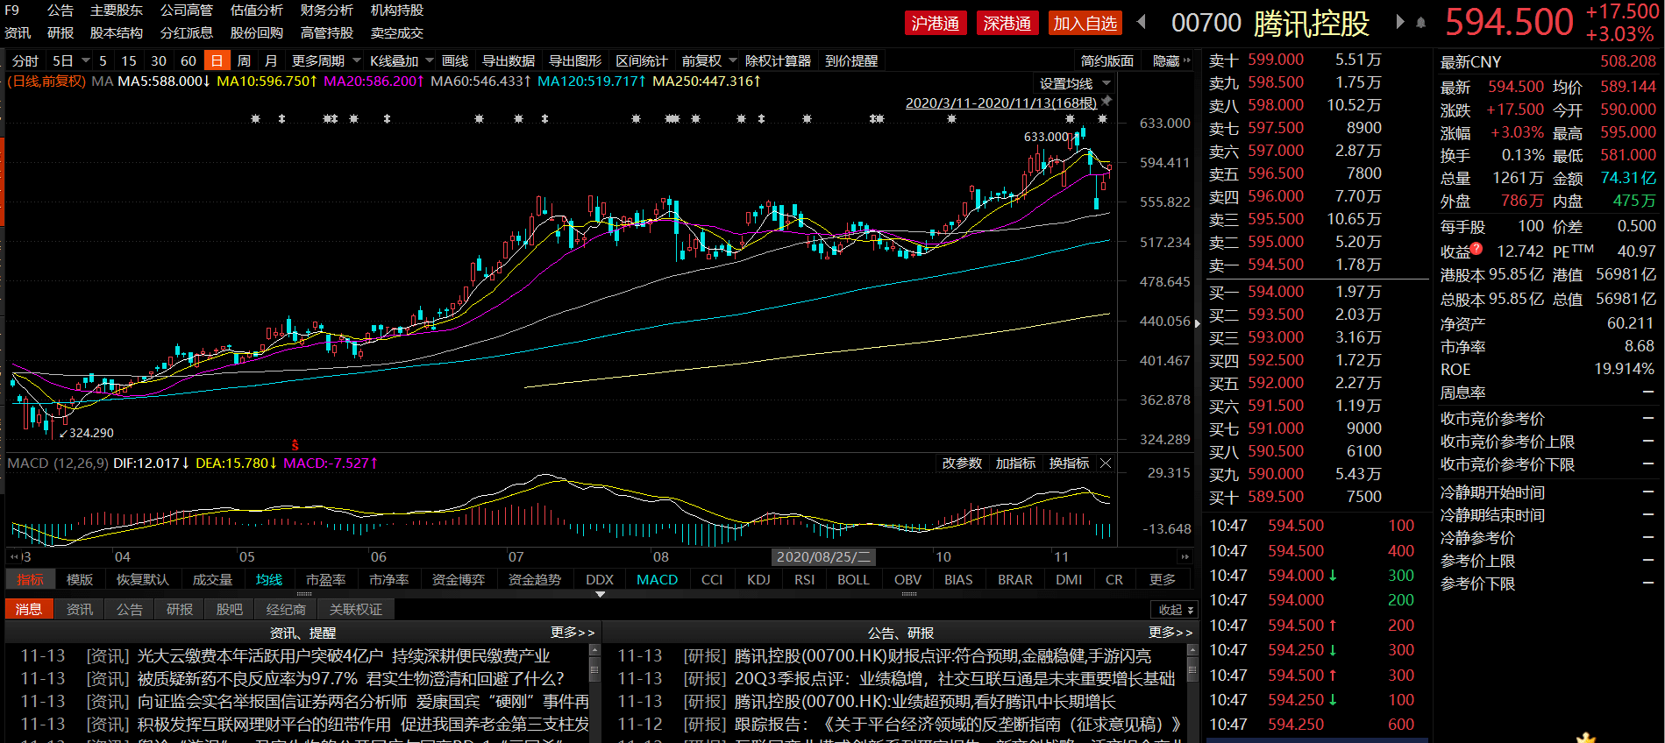1665x743 pixels.
Task: Click the bell alert icon beside stock name
Action: click(1421, 23)
